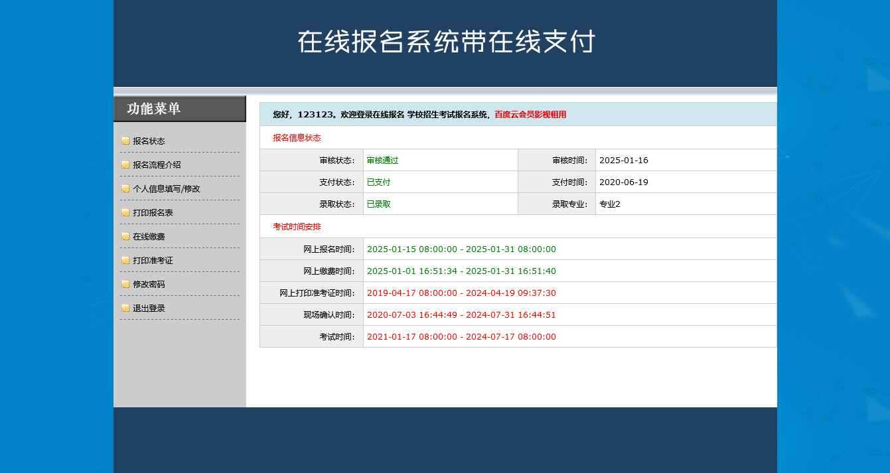
Task: Click the 支付状态: label cell
Action: [311, 182]
